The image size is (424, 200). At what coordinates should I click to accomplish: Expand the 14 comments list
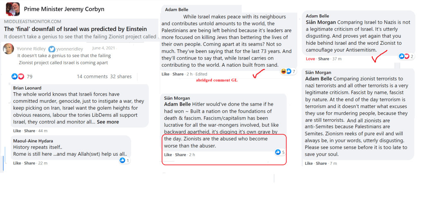pos(92,77)
